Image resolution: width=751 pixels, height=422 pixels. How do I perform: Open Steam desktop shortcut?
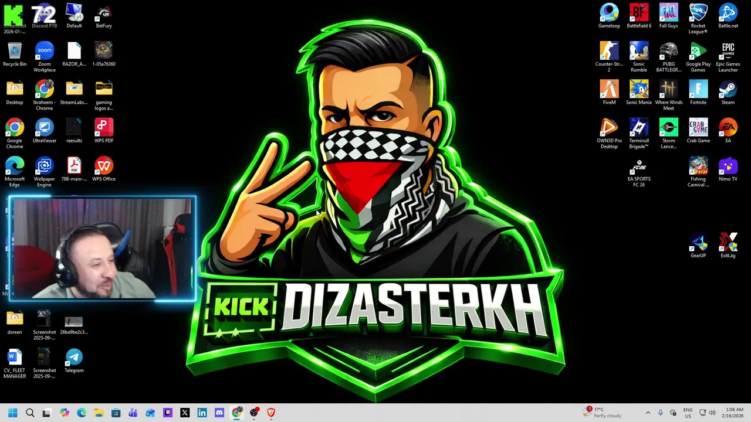coord(728,93)
